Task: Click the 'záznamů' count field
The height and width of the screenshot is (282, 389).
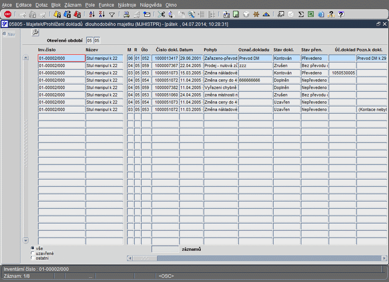Action: (165, 249)
